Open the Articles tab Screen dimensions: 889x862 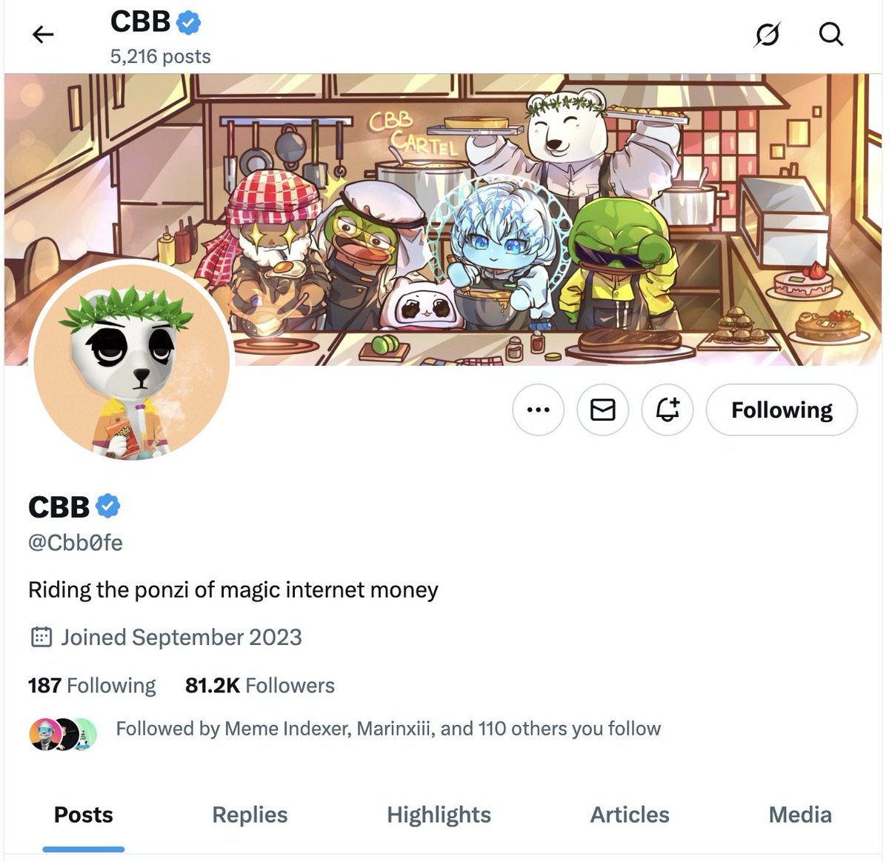point(630,815)
